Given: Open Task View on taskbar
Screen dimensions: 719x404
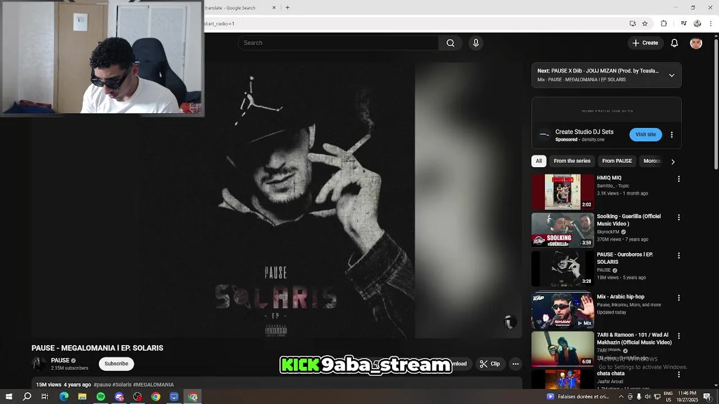Looking at the screenshot, I should [45, 397].
